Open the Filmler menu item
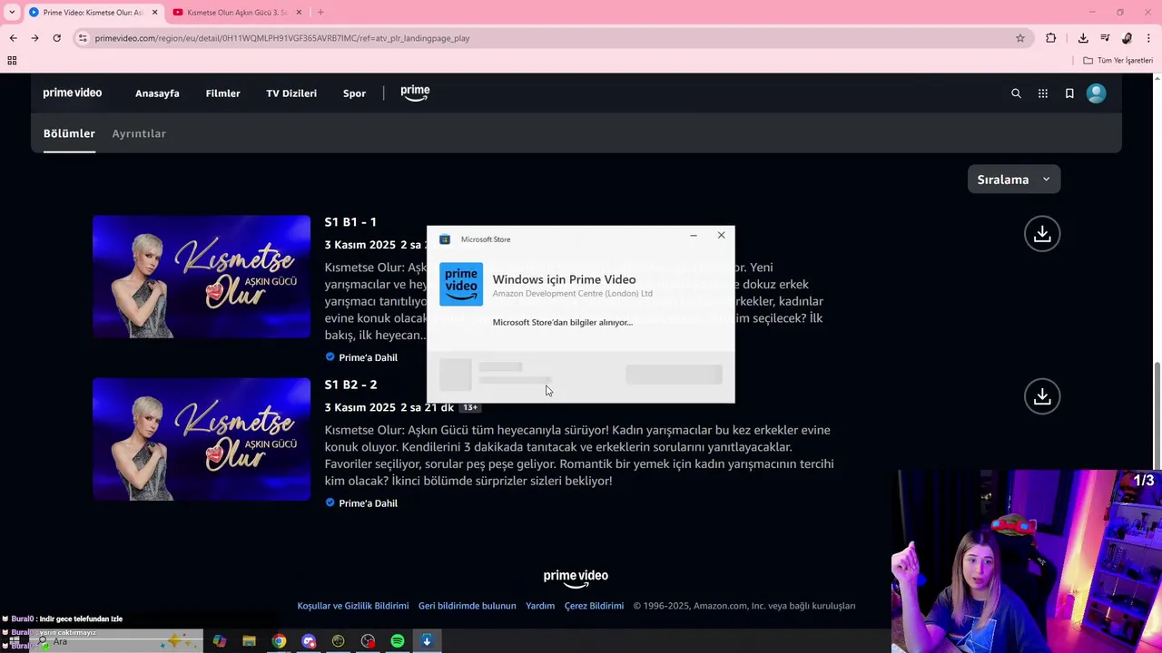 [222, 93]
